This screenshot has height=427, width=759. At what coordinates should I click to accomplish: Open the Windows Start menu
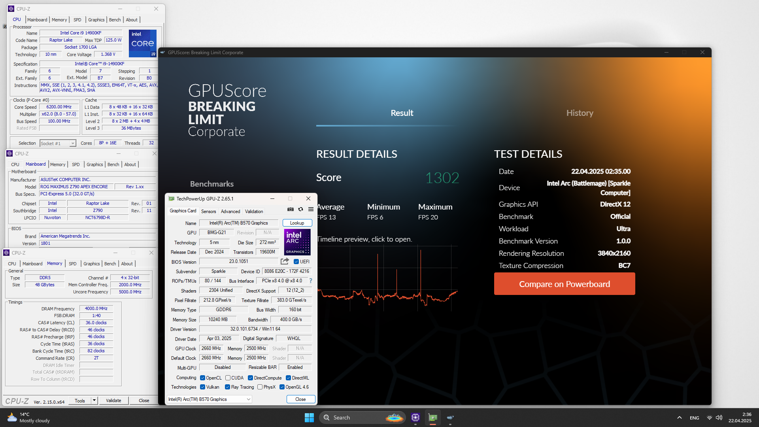[309, 418]
